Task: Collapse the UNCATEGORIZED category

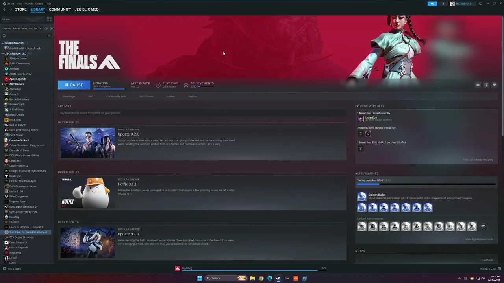Action: (x=2, y=53)
